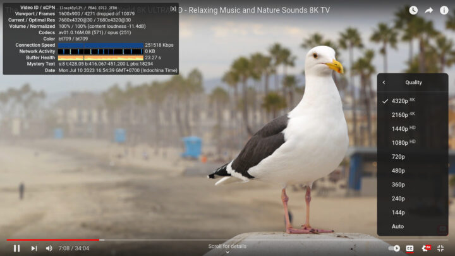Viewport: 455px width, 256px height.
Task: Click the Connection Speed 251518 Kbps value
Action: click(159, 45)
